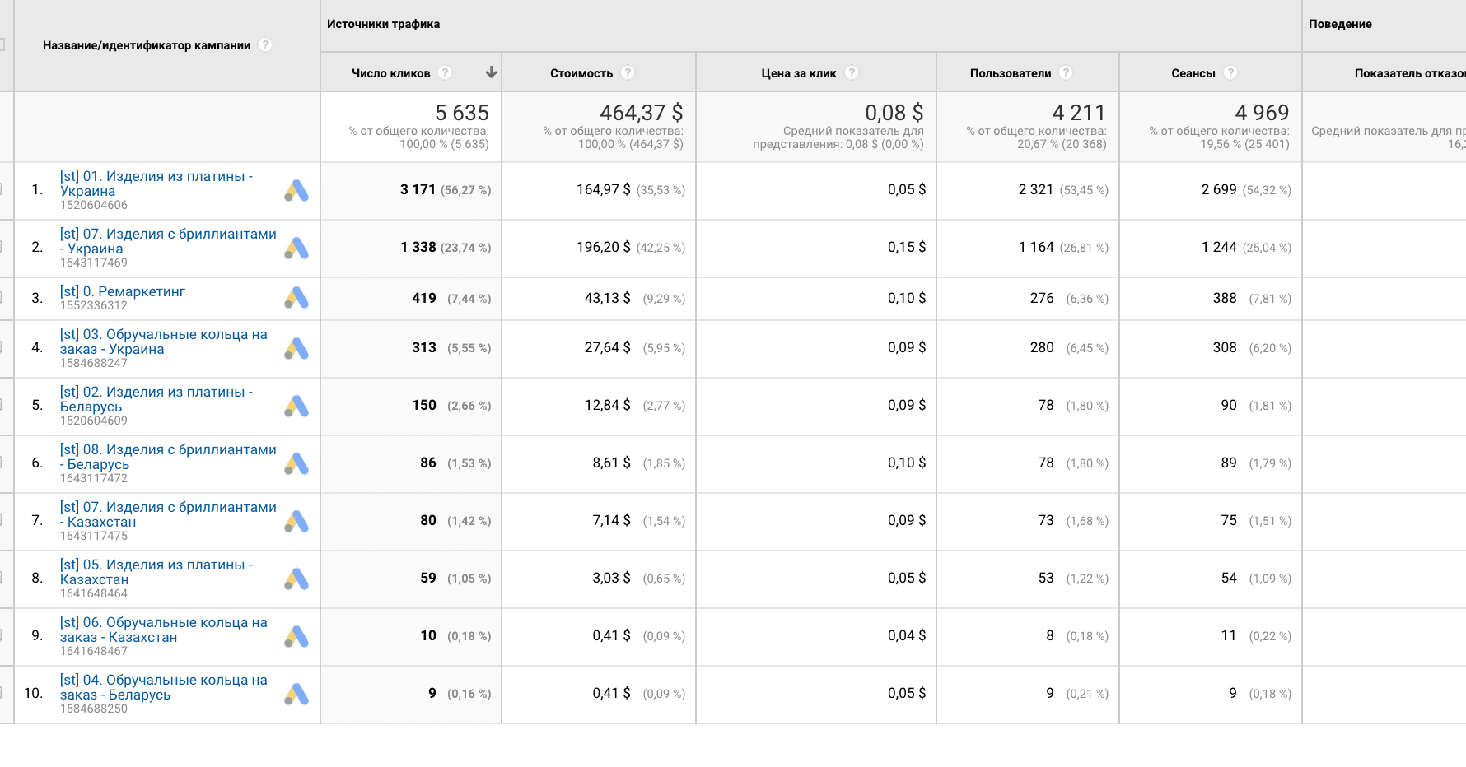Screen dimensions: 1466x767
Task: Click Google Ads icon in Ремаркетинг row
Action: point(296,298)
